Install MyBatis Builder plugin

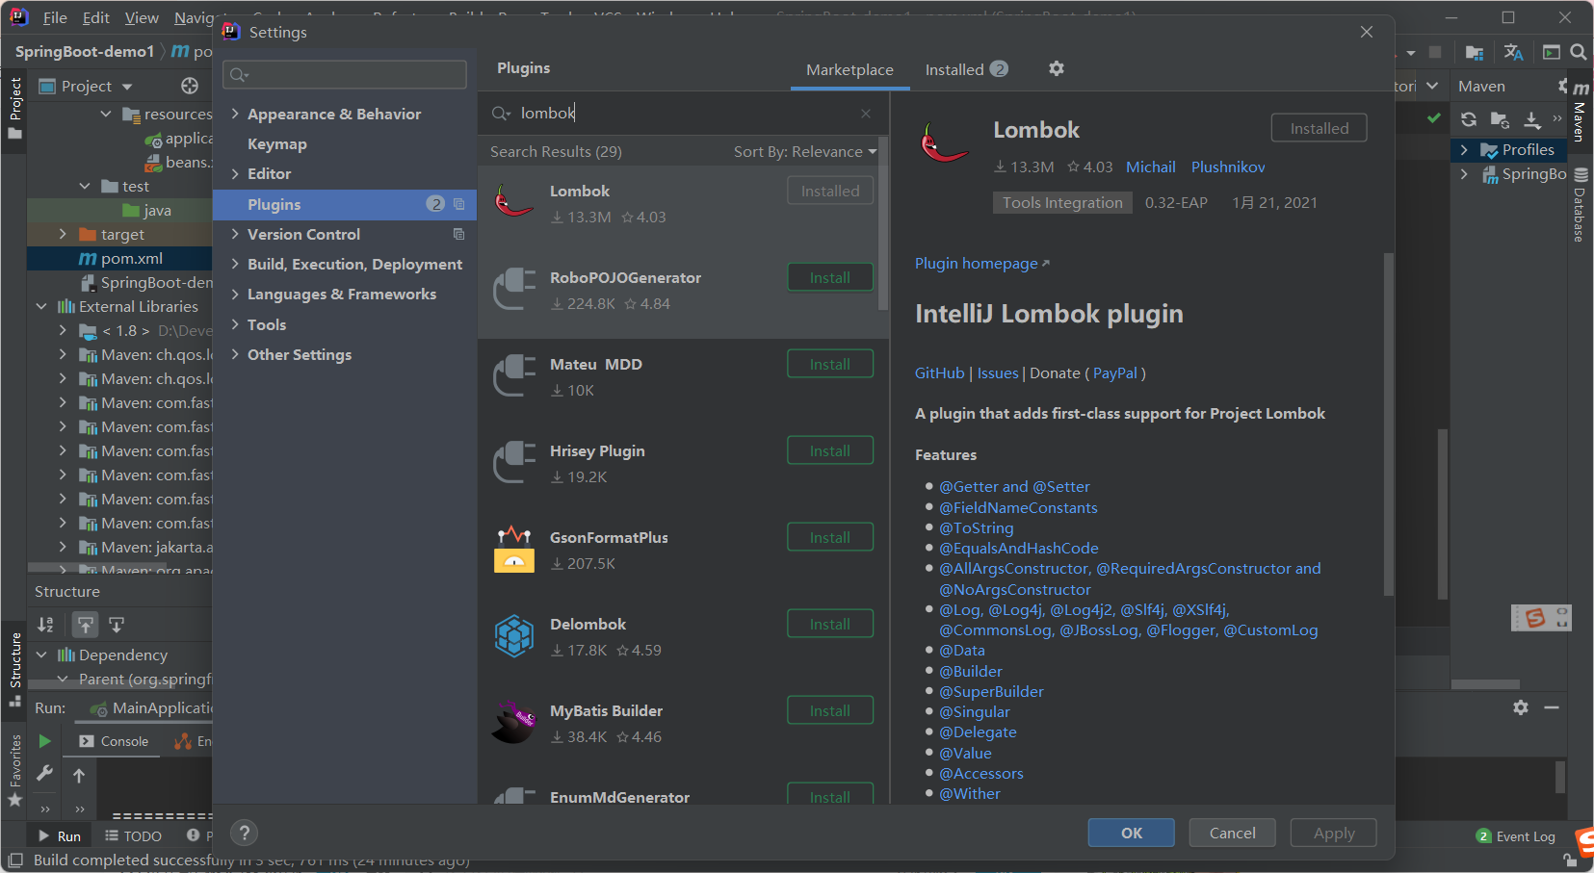pyautogui.click(x=830, y=710)
